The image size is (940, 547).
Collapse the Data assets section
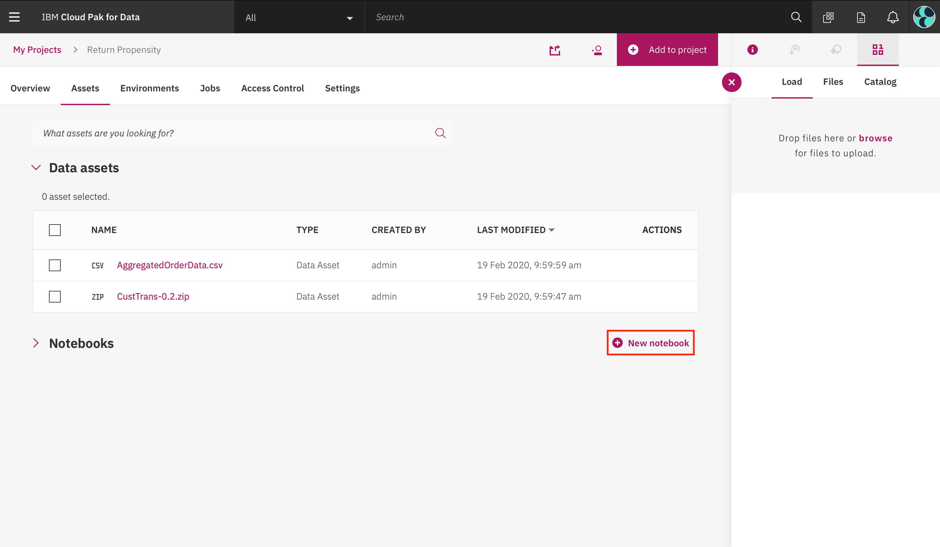(x=36, y=168)
